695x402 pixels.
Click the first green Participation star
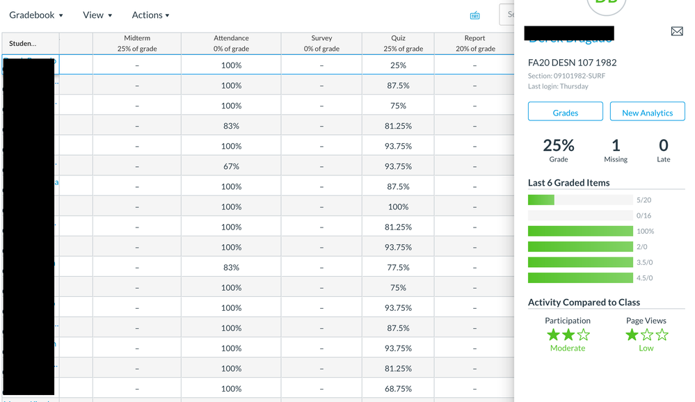(x=553, y=335)
